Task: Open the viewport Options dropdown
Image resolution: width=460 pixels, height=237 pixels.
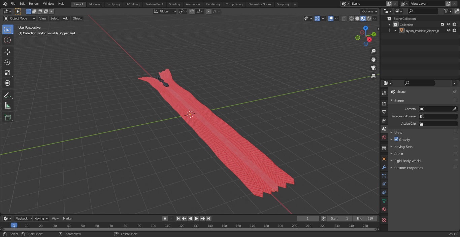Action: [x=369, y=11]
